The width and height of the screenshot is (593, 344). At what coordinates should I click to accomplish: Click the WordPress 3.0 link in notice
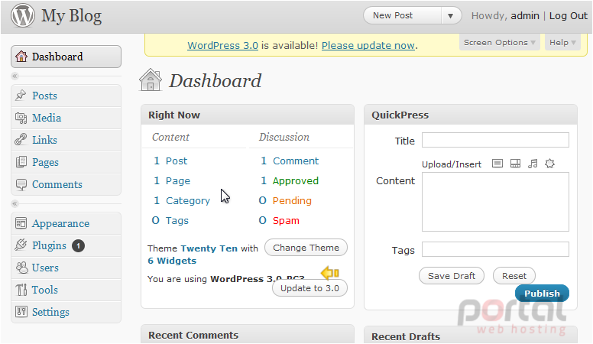(222, 45)
